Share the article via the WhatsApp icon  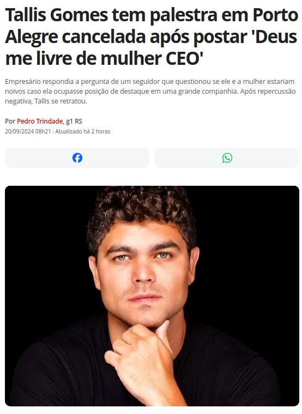(227, 158)
